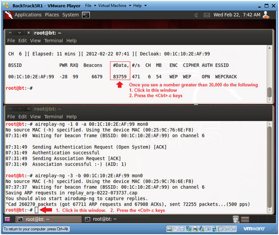Image resolution: width=279 pixels, height=235 pixels.
Task: Open View menu in upper terminal
Action: 35,41
